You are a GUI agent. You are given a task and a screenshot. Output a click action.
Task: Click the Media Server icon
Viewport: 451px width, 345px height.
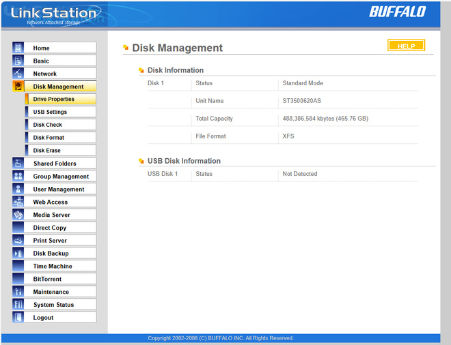pos(18,214)
